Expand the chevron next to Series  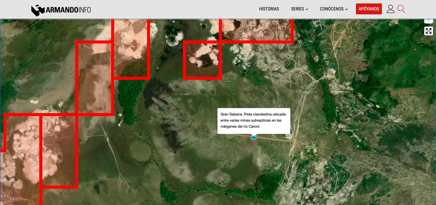(307, 9)
